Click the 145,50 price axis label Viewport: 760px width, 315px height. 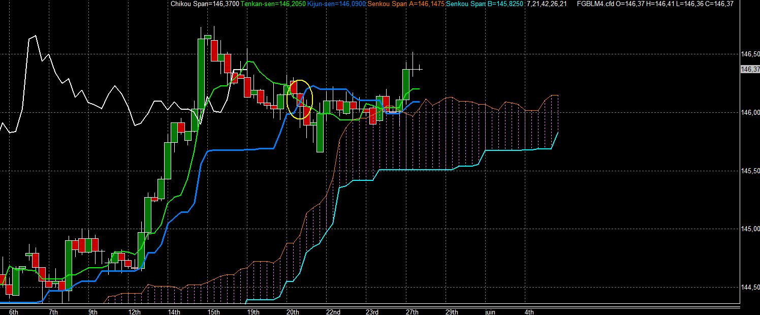[x=750, y=171]
